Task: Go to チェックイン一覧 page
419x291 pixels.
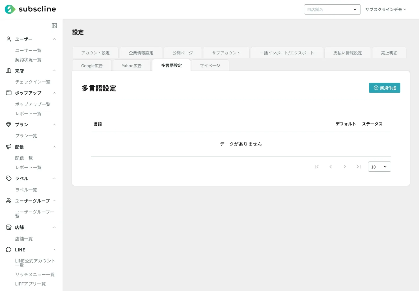Action: [x=33, y=82]
